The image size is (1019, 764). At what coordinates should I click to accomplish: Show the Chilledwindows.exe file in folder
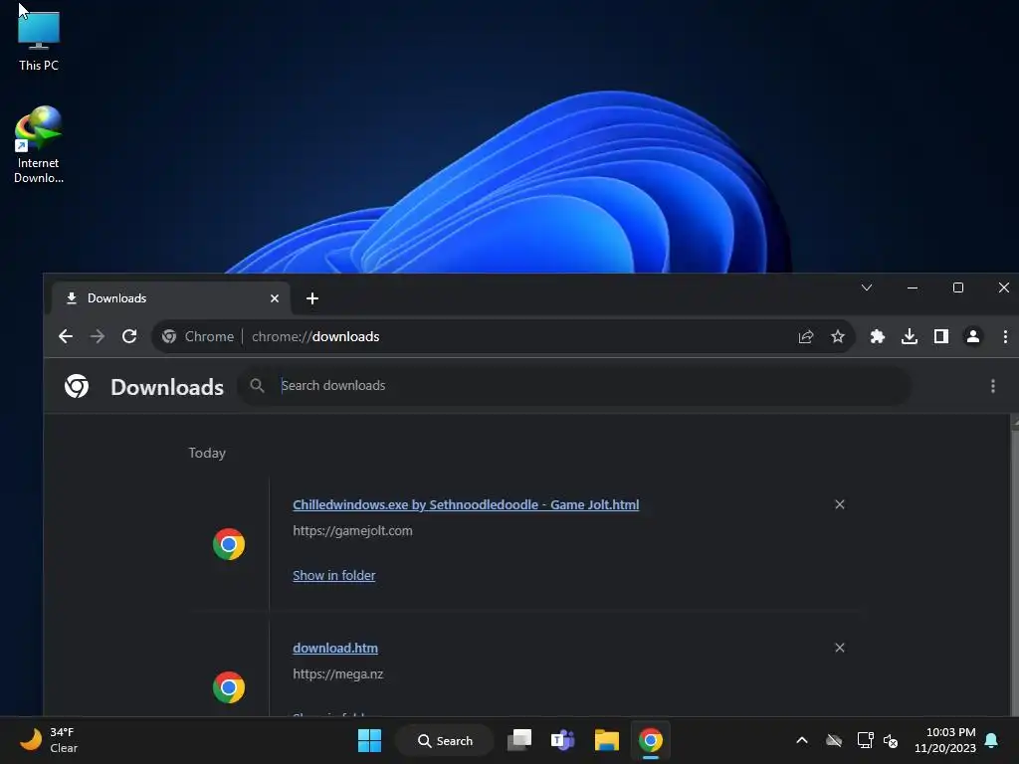tap(334, 576)
